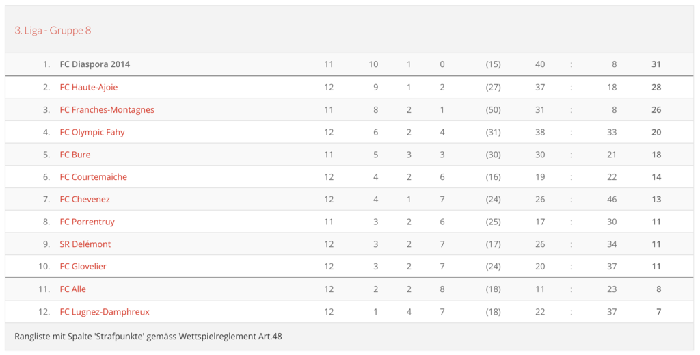Viewport: 700px width, 355px height.
Task: Open FC Olympic Fahy team page
Action: point(92,132)
